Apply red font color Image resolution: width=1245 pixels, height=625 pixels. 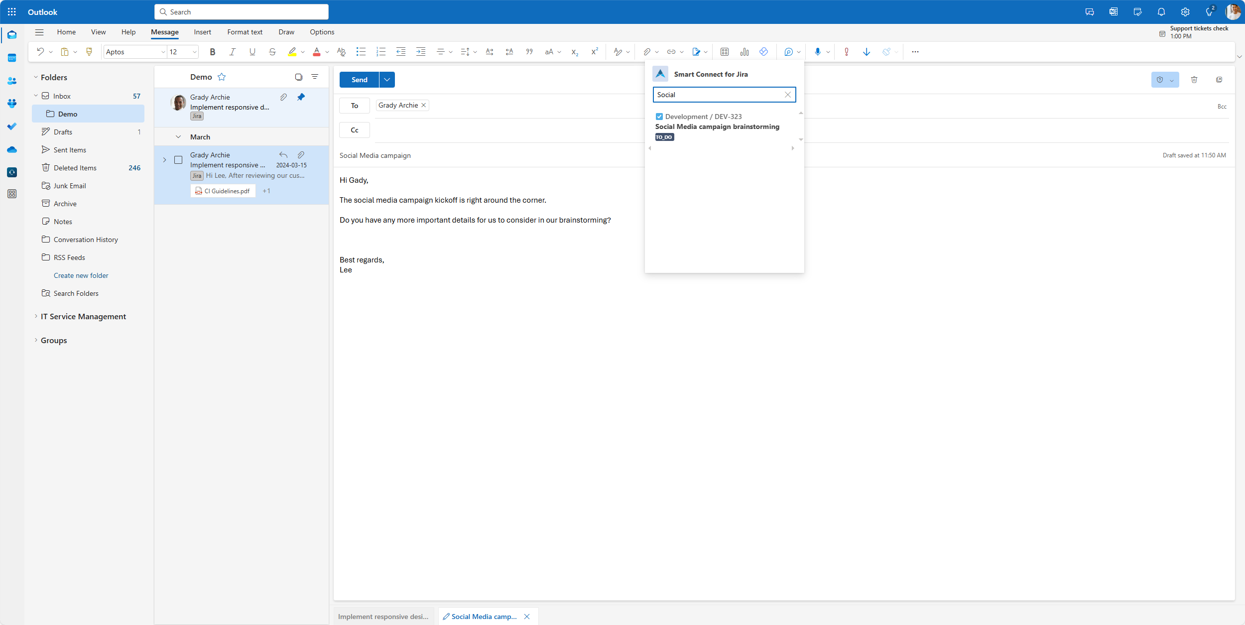coord(317,52)
